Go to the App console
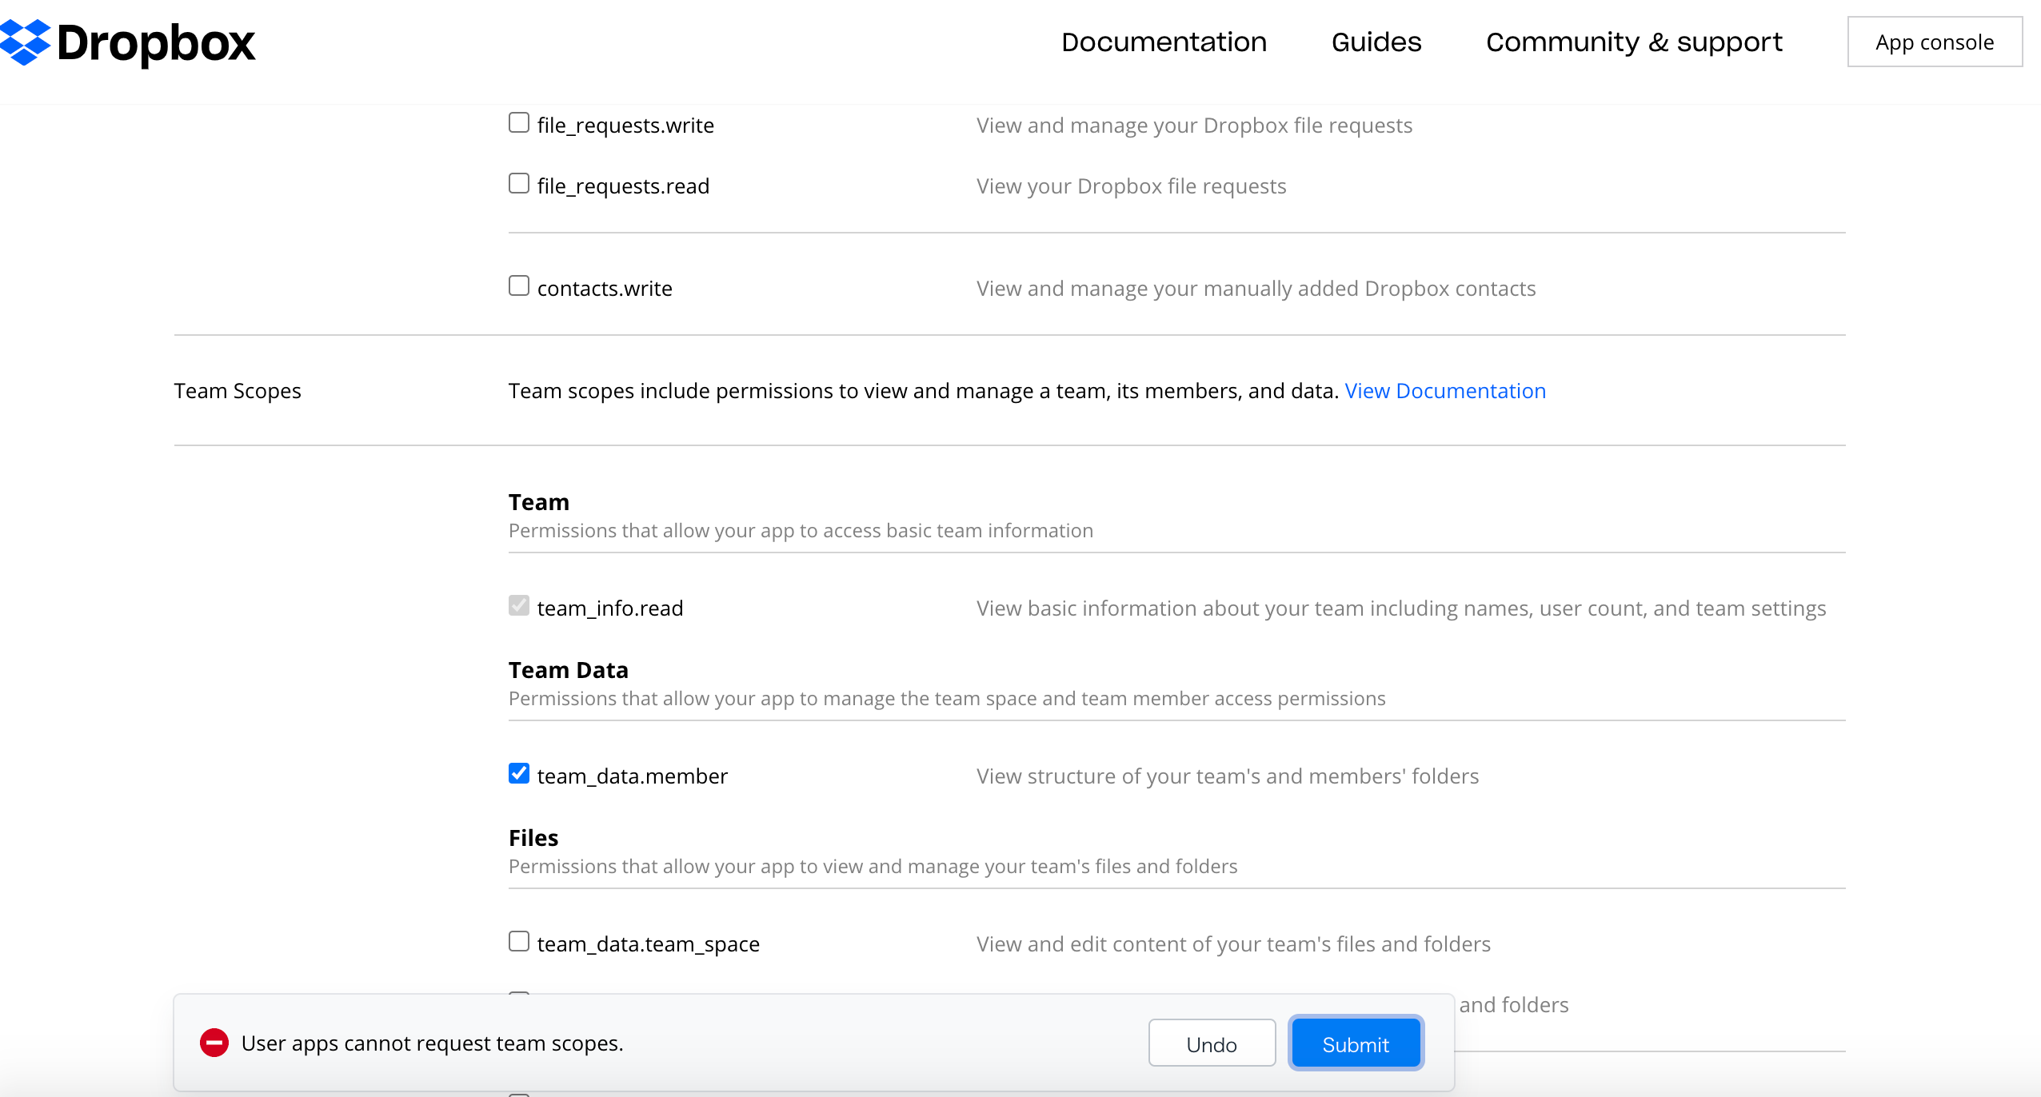The image size is (2041, 1097). point(1935,42)
